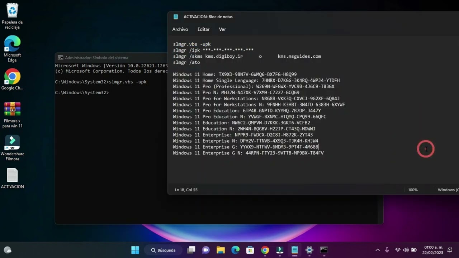The height and width of the screenshot is (258, 459).
Task: Open File Explorer from the taskbar
Action: coord(221,250)
